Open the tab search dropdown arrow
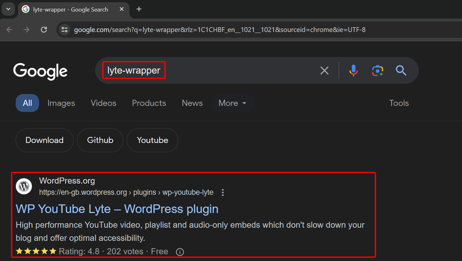The width and height of the screenshot is (462, 261). click(x=8, y=9)
